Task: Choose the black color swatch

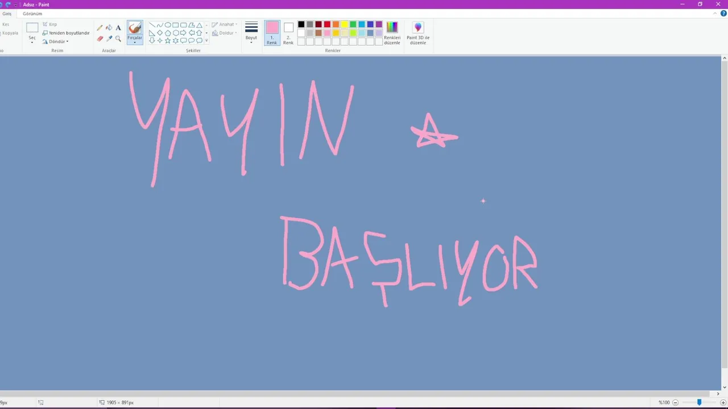Action: [301, 24]
